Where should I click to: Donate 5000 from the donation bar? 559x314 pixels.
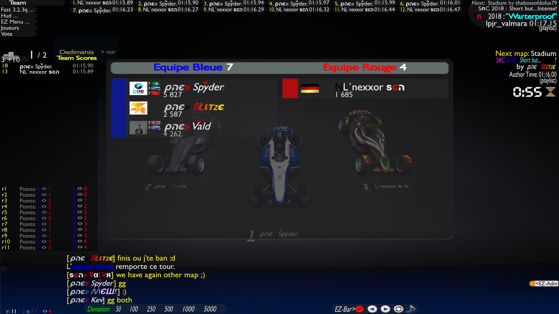[210, 309]
